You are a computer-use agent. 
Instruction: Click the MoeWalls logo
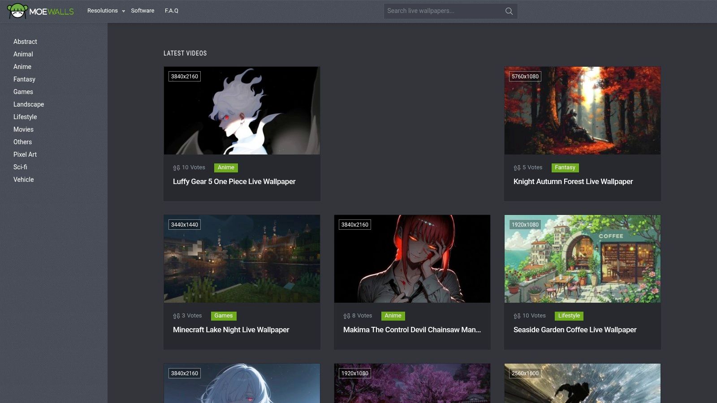point(40,11)
